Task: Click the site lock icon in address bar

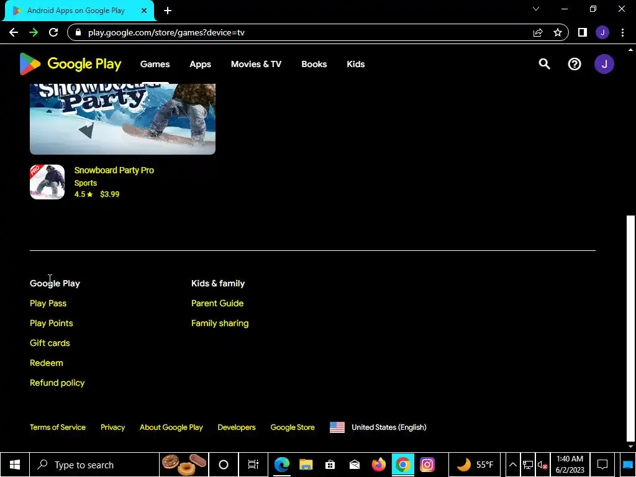Action: [x=78, y=32]
